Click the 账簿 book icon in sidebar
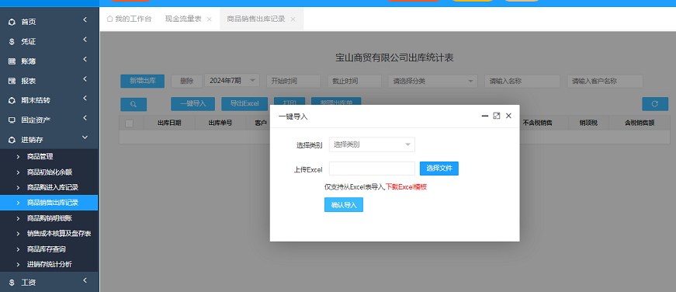Viewport: 676px width, 292px height. 12,61
